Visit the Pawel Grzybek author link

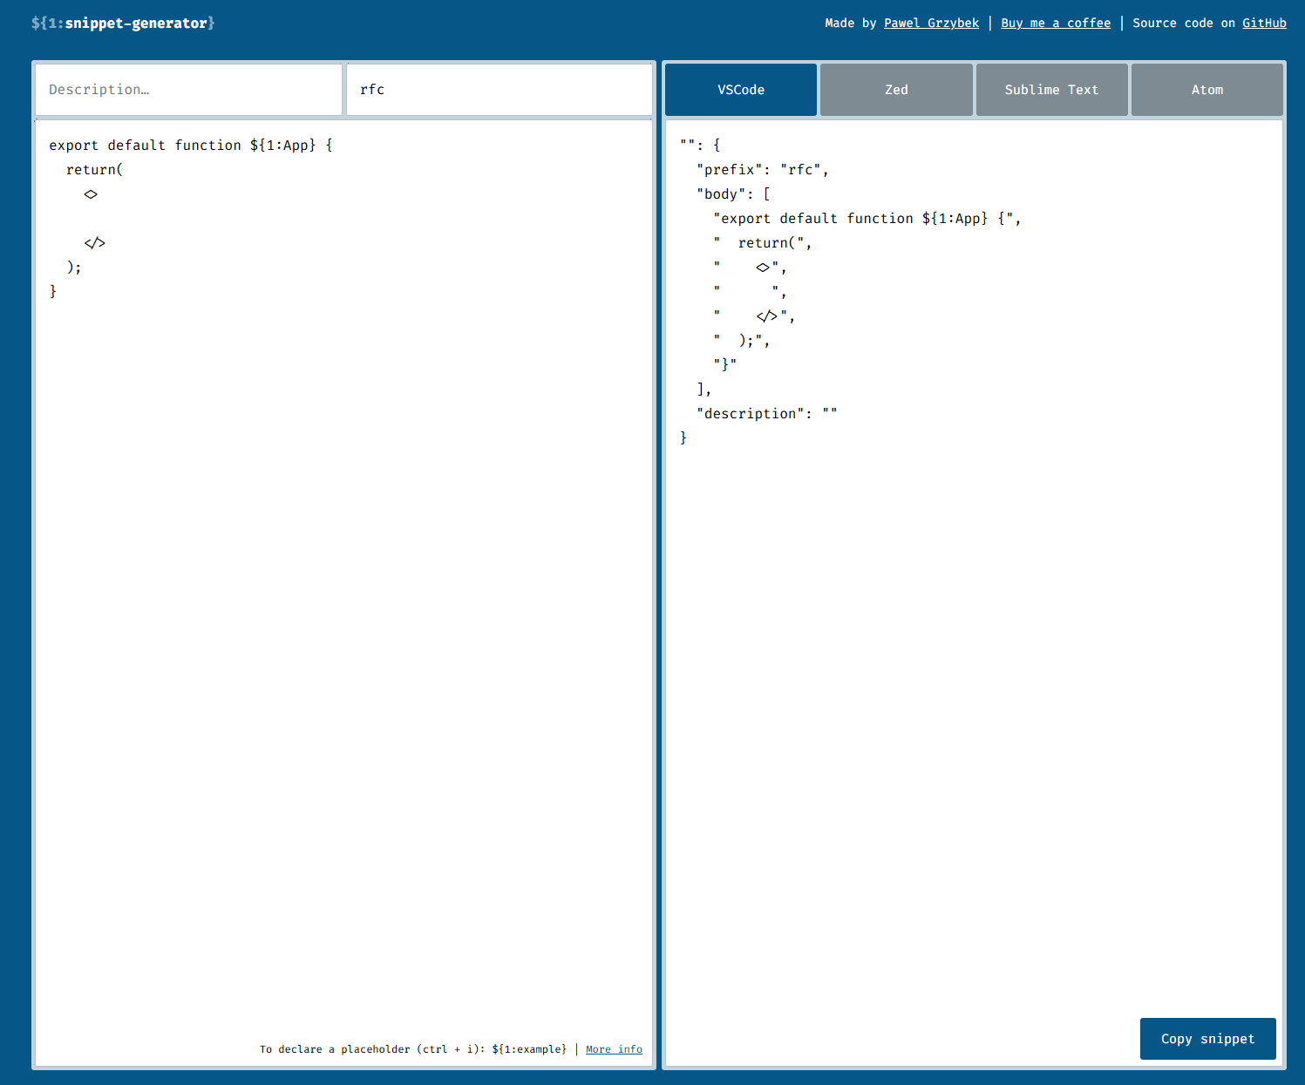(931, 23)
